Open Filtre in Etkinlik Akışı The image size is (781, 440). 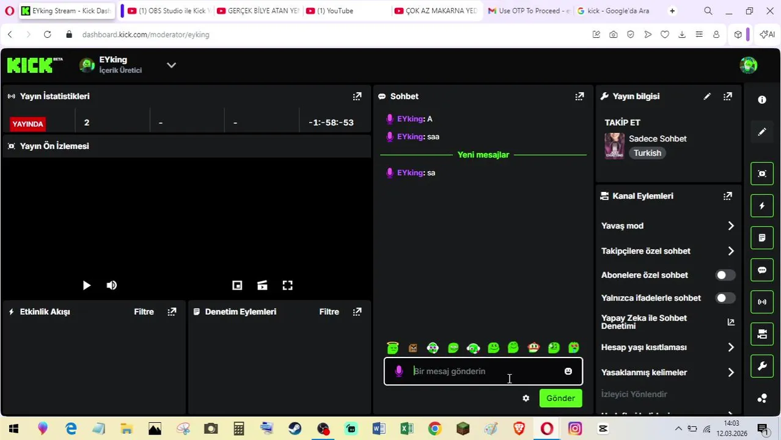(144, 312)
